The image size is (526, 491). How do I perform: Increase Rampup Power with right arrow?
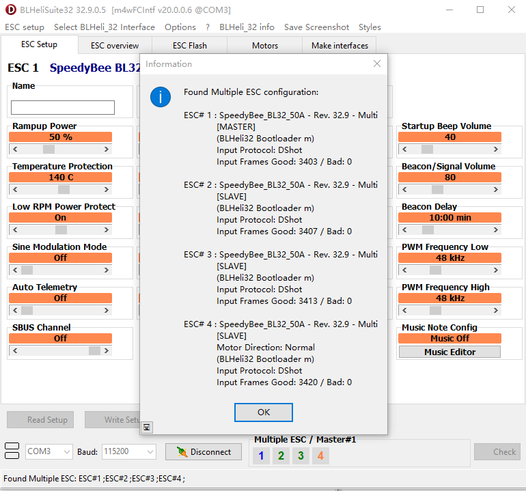pyautogui.click(x=107, y=150)
